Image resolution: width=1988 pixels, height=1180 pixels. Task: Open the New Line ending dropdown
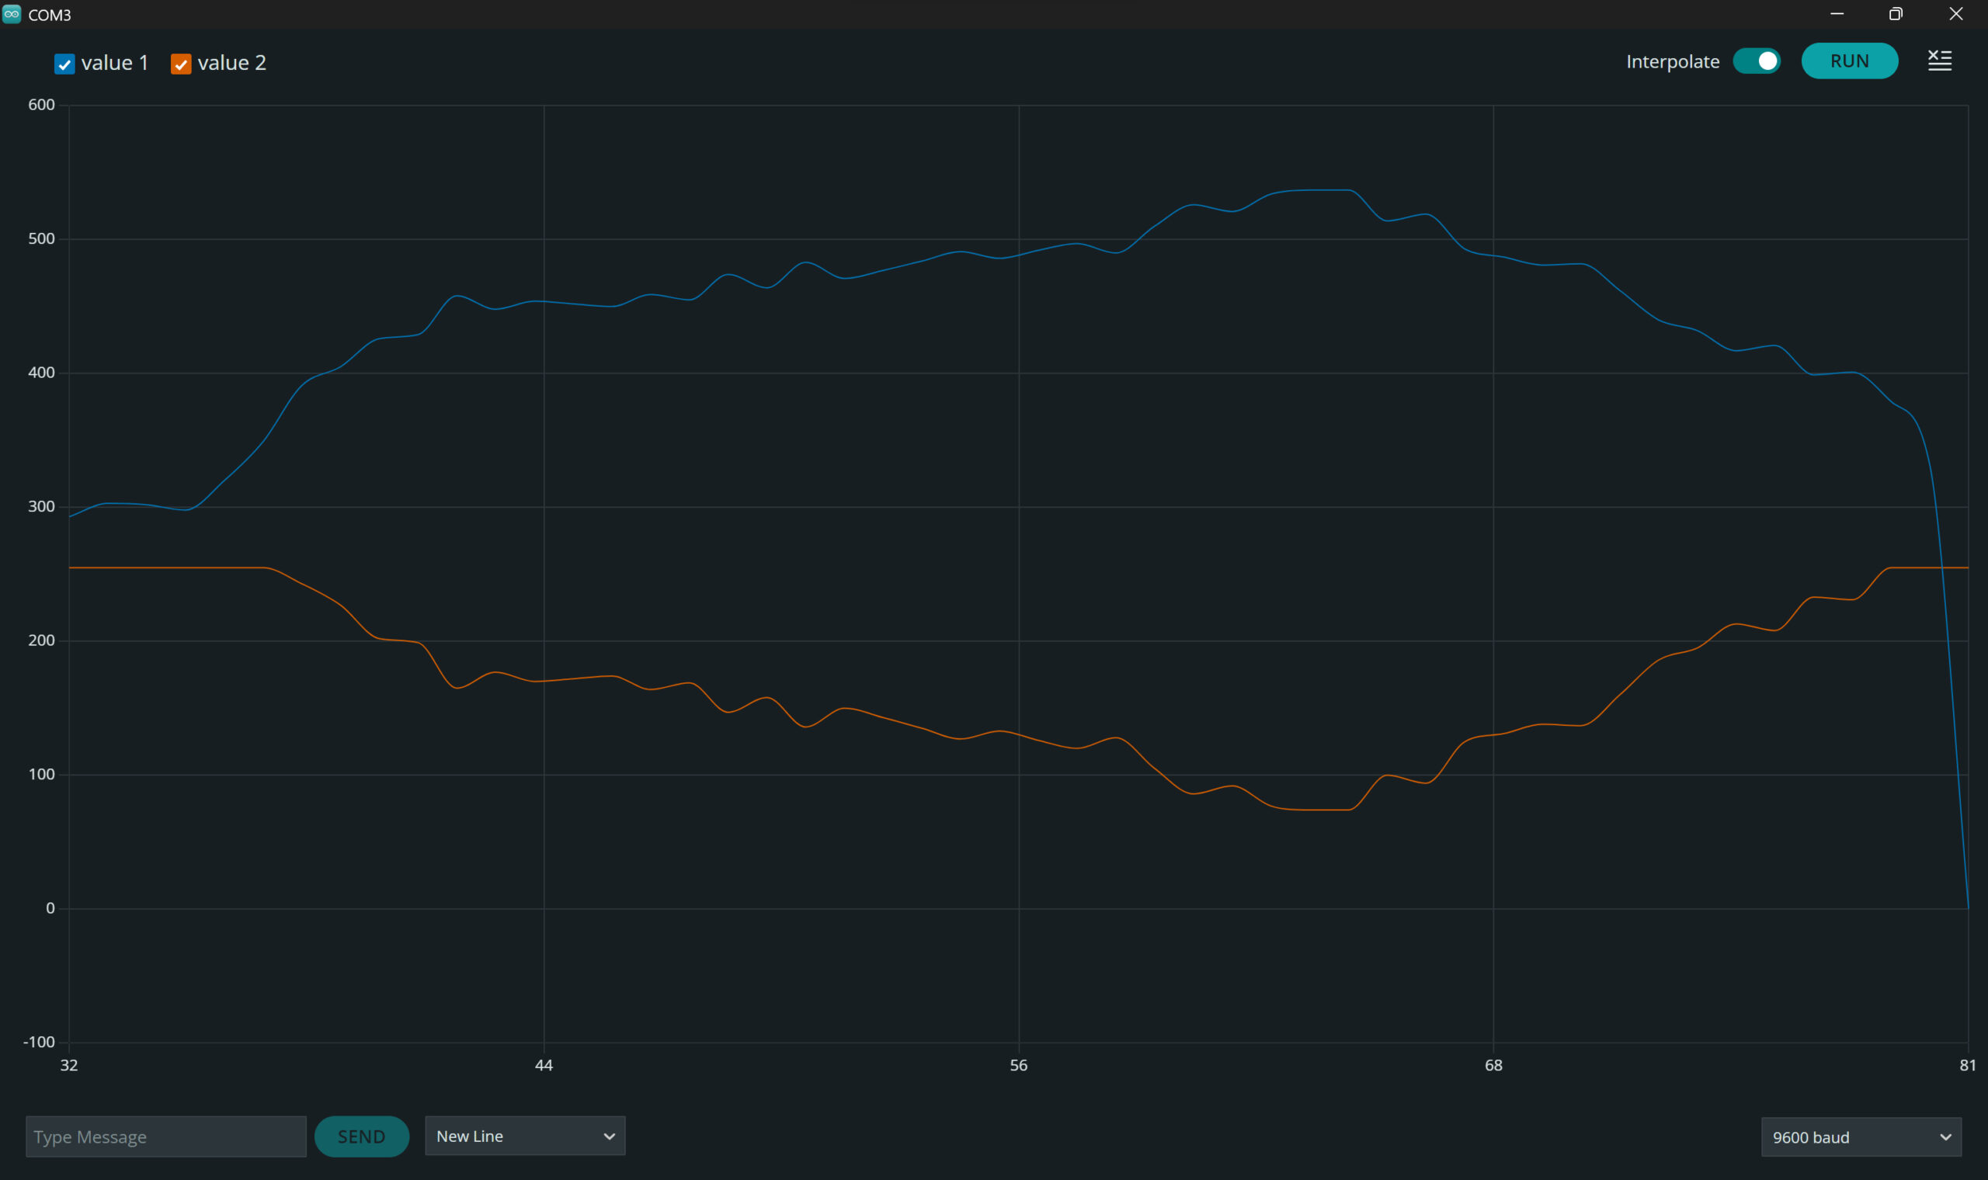[x=525, y=1137]
